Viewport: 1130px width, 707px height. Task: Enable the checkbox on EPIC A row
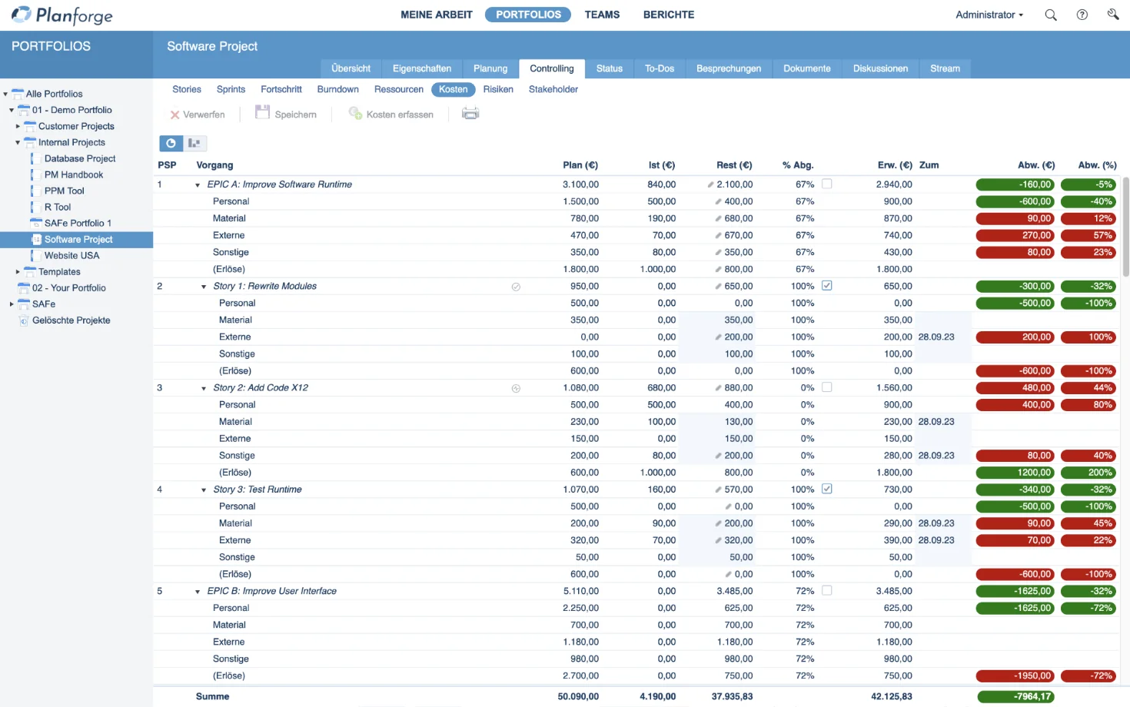pos(826,184)
